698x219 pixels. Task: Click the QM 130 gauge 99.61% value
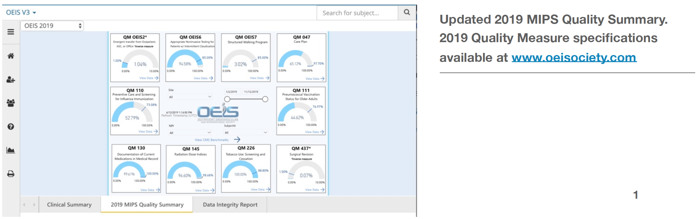[129, 174]
